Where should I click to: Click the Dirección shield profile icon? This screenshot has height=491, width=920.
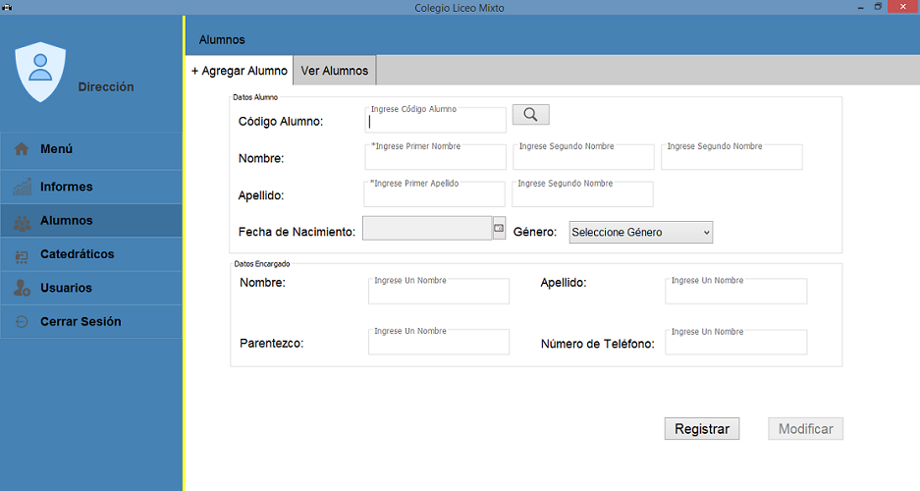coord(40,72)
